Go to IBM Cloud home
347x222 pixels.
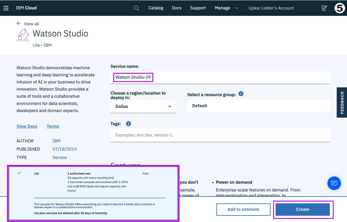(26, 8)
